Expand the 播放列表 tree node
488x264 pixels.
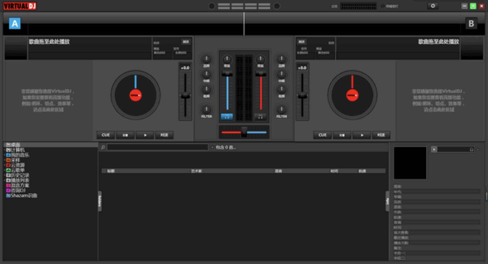pyautogui.click(x=4, y=180)
